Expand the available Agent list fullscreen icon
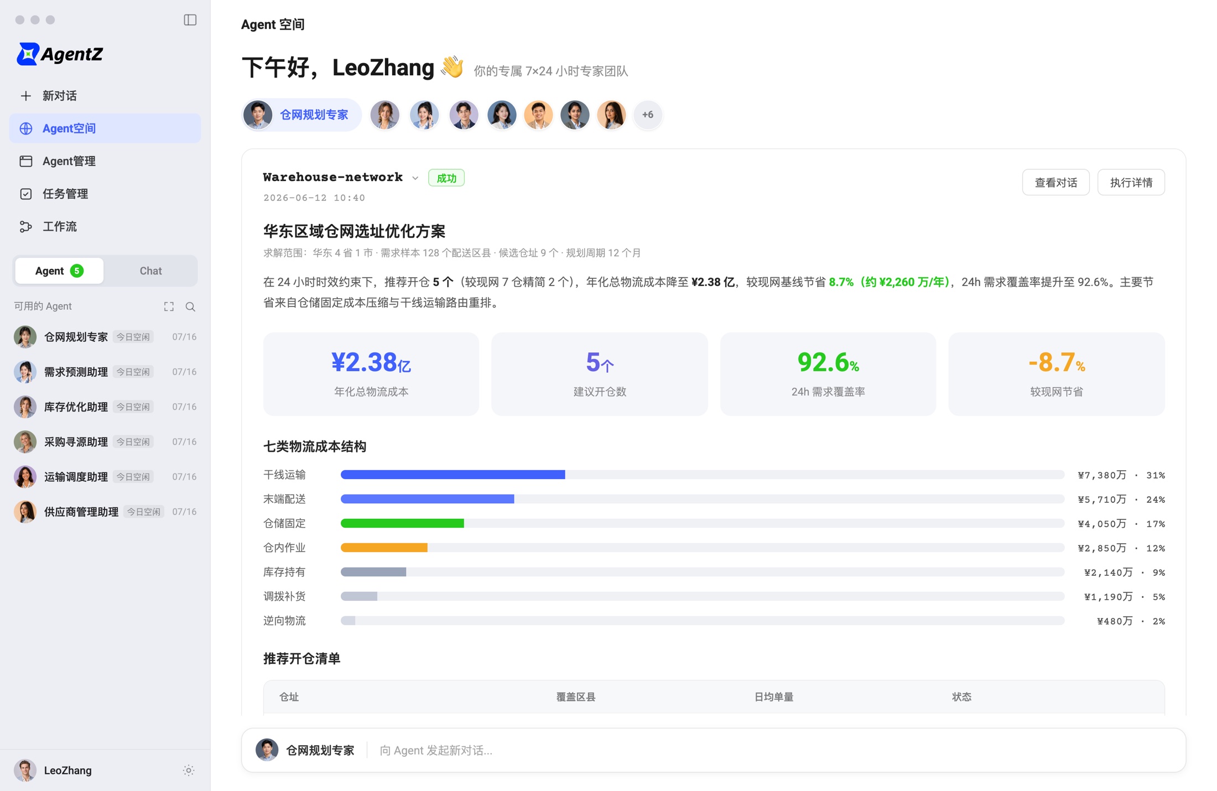 (x=169, y=306)
